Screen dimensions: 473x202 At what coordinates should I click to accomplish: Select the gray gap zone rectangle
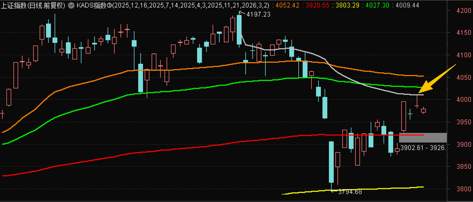[423, 137]
